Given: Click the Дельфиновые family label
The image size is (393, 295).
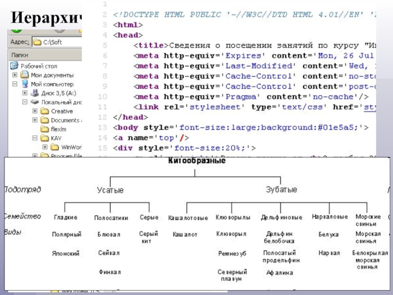Looking at the screenshot, I should point(281,217).
